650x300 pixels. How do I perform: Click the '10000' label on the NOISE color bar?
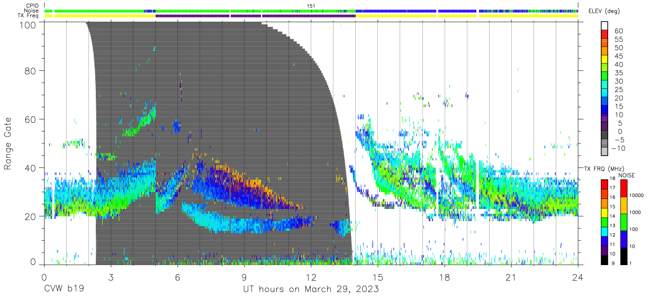coord(638,196)
